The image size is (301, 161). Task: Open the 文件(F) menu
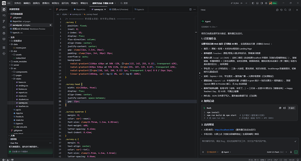pos(17,3)
